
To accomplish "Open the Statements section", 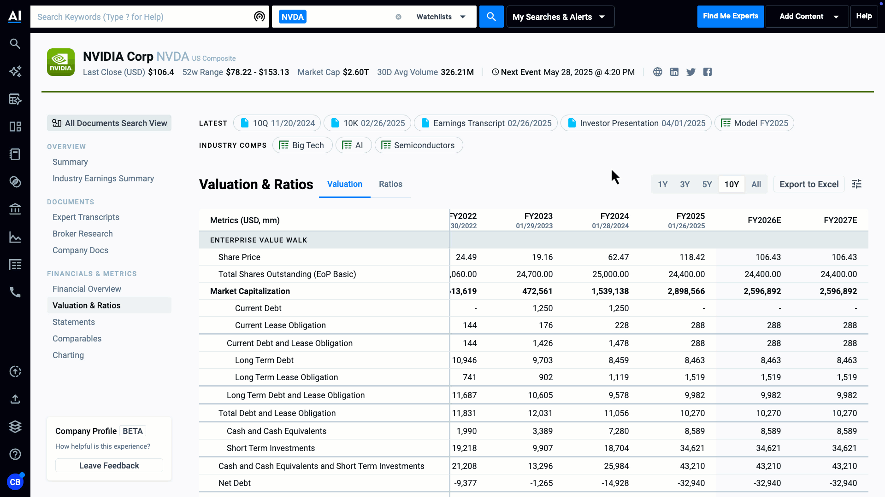I will (x=74, y=322).
